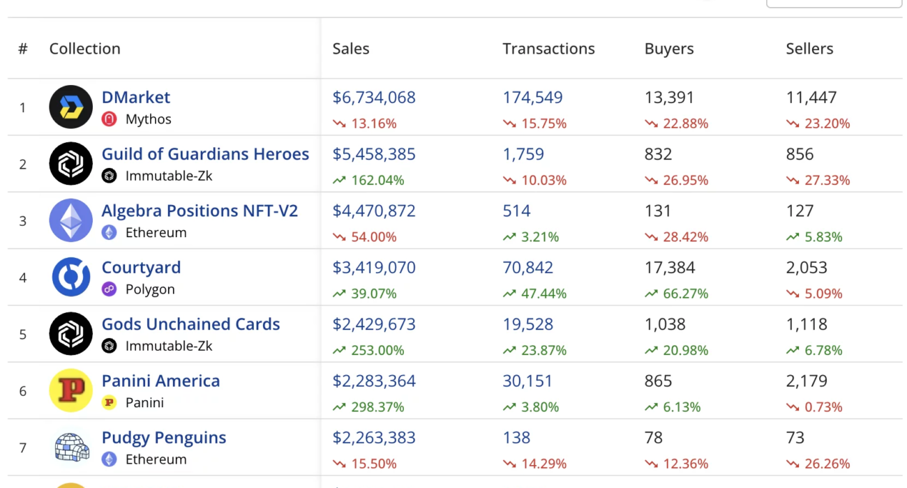Click the Guild of Guardians Heroes logo
This screenshot has width=907, height=488.
tap(70, 164)
